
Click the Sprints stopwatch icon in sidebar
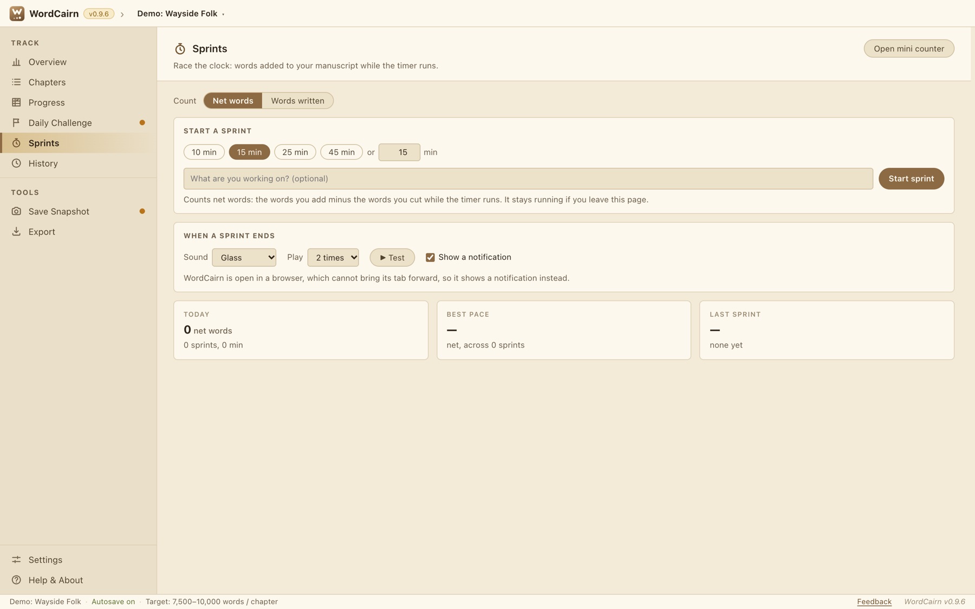click(x=16, y=143)
